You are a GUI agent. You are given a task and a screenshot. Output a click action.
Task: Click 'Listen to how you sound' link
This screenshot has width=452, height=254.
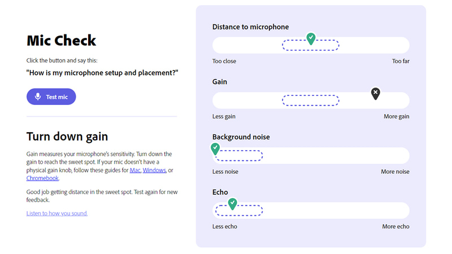[57, 213]
